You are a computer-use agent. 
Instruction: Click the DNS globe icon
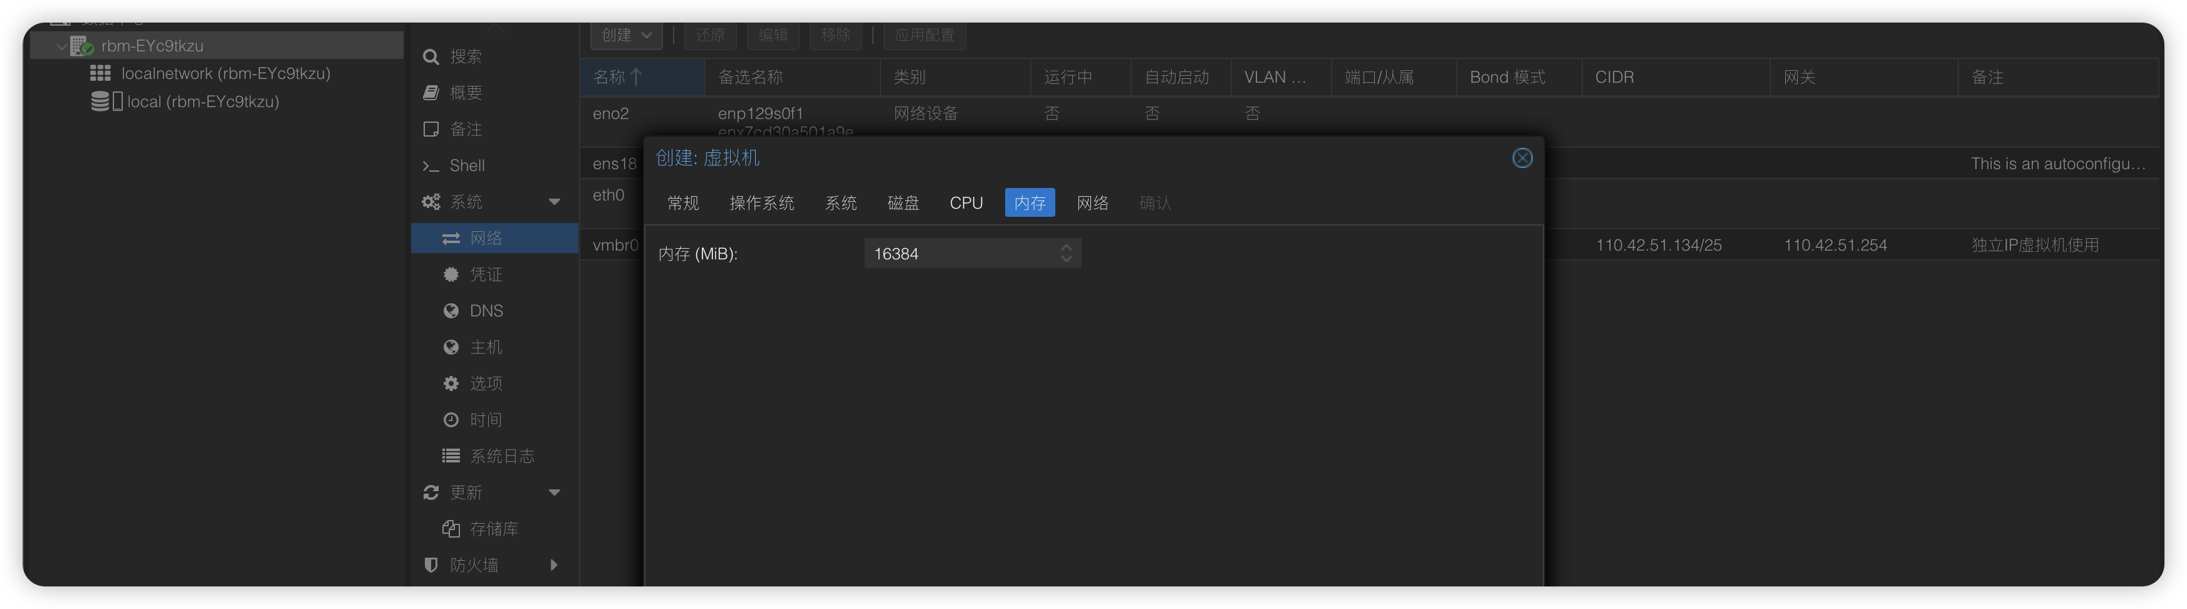[451, 311]
